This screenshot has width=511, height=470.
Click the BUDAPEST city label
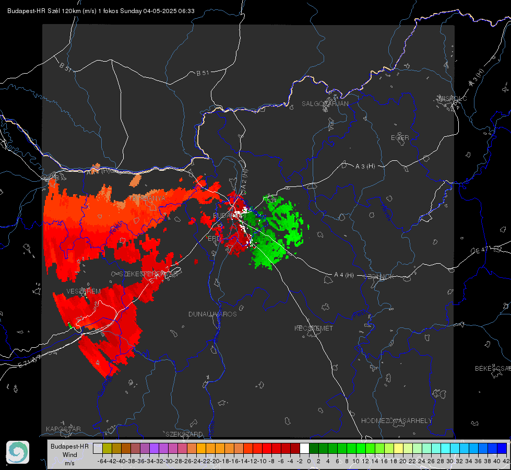(x=229, y=215)
